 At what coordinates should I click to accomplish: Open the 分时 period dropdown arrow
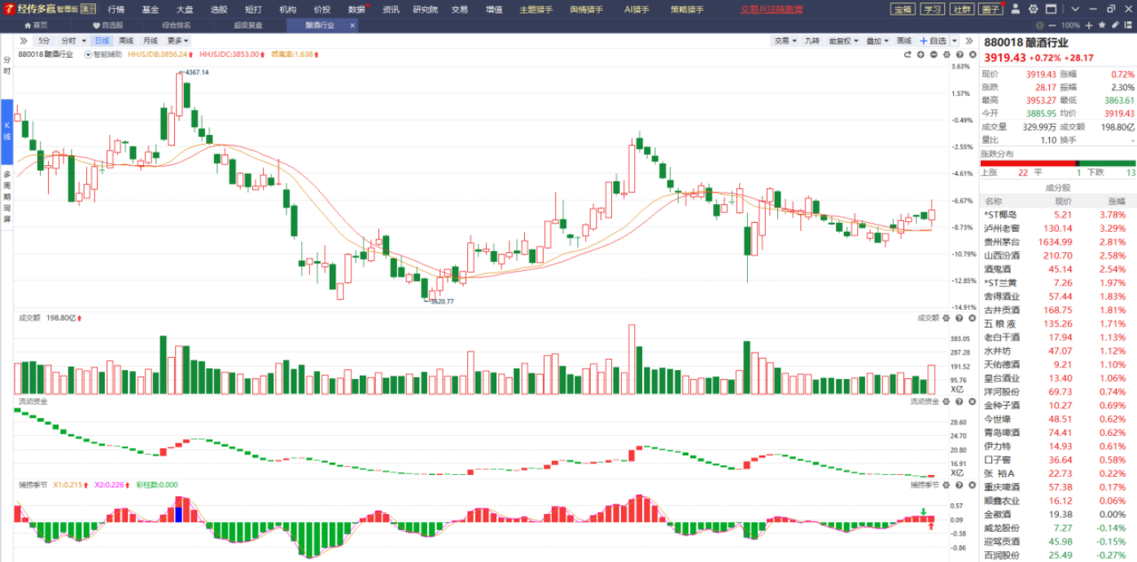click(x=85, y=41)
